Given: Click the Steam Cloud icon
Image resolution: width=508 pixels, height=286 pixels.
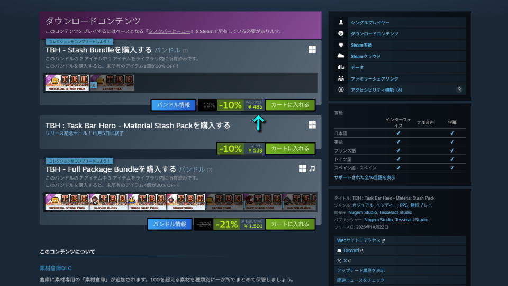Looking at the screenshot, I should (341, 56).
